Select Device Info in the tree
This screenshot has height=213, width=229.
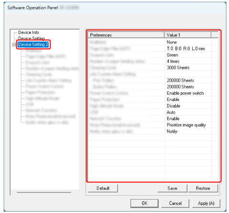tap(29, 33)
